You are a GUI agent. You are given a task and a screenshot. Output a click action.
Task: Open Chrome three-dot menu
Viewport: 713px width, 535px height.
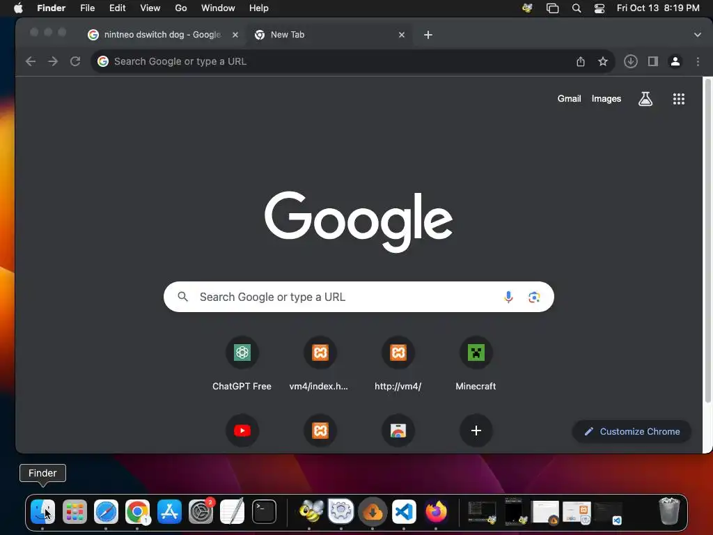tap(698, 61)
